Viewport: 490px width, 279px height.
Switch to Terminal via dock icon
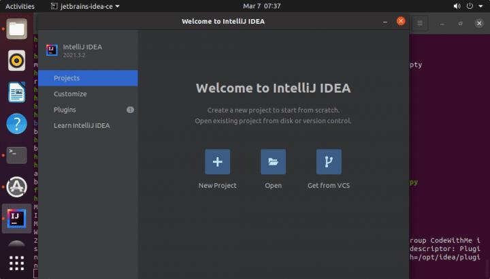(16, 155)
